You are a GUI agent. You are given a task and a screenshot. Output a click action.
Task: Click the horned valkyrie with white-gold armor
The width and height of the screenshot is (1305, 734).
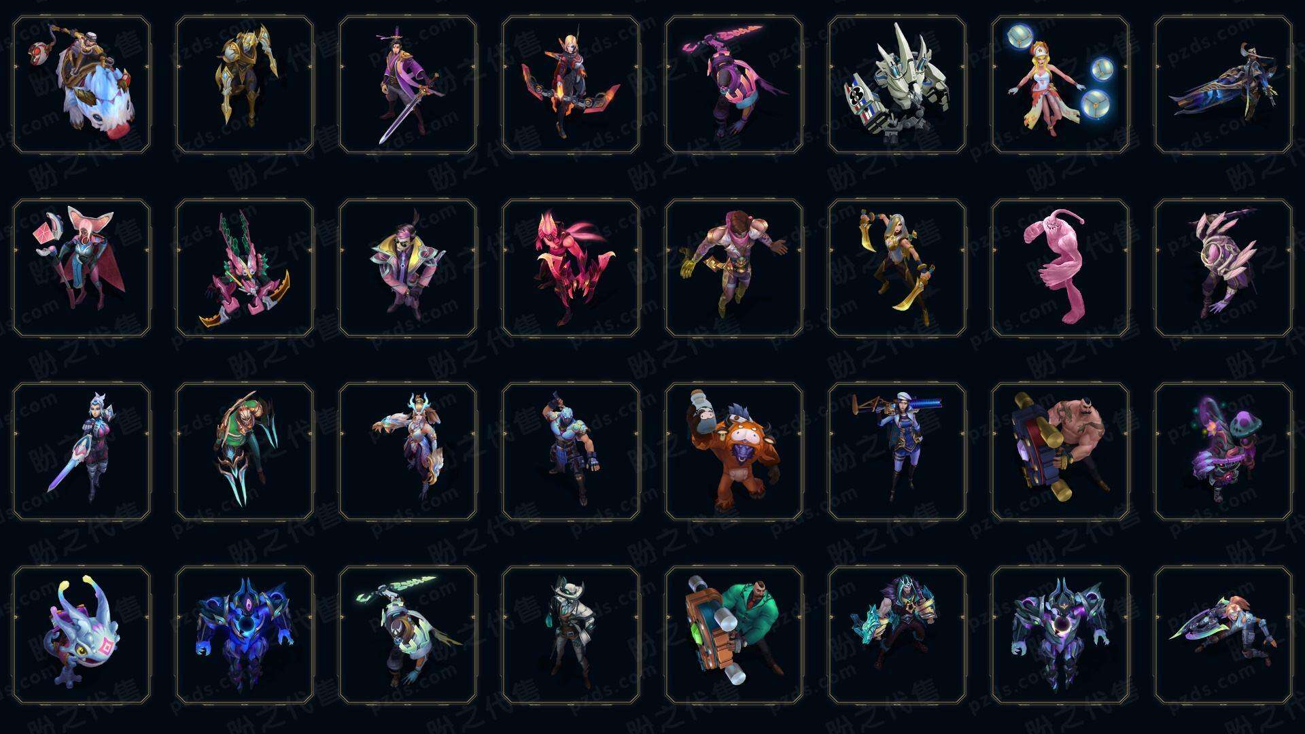[x=408, y=451]
